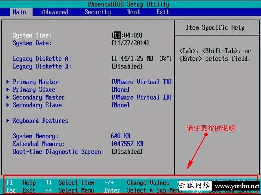Expand the Keyboard Features submenu arrow
The height and width of the screenshot is (195, 261).
tap(8, 121)
